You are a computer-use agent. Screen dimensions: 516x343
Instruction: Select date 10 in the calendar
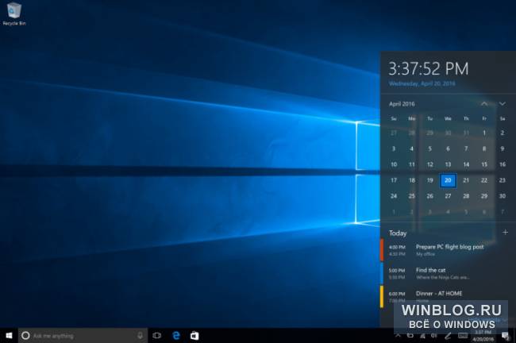394,164
